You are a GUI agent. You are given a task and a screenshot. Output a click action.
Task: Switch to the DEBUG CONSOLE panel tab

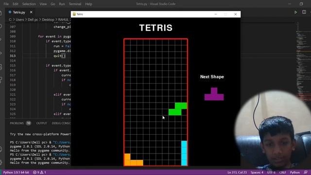(x=61, y=123)
